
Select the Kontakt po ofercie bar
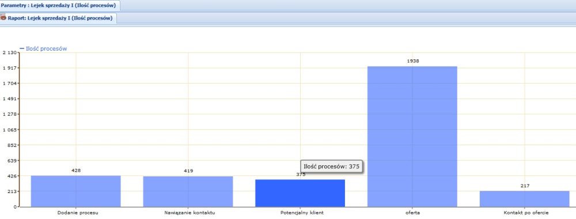(x=525, y=199)
